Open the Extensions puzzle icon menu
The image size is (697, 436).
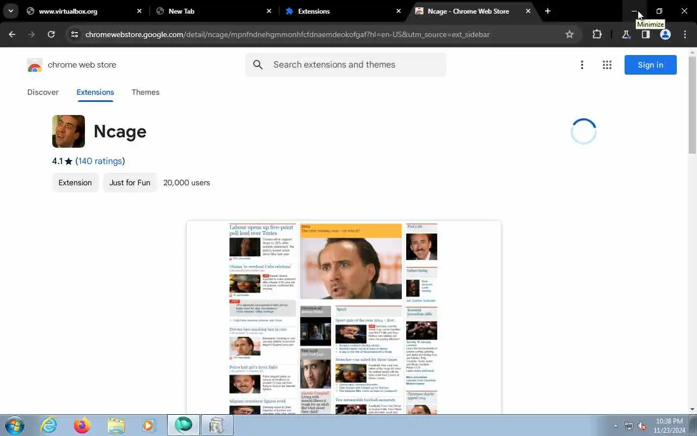(597, 34)
